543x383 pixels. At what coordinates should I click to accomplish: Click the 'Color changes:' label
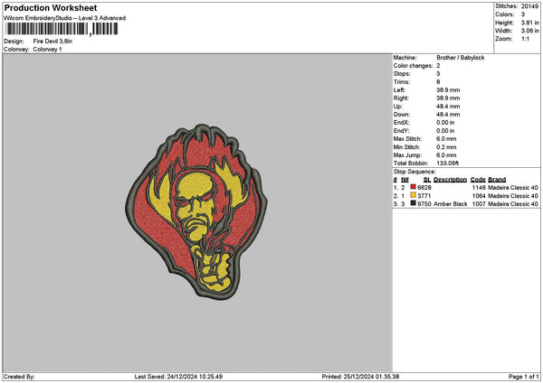click(x=414, y=66)
